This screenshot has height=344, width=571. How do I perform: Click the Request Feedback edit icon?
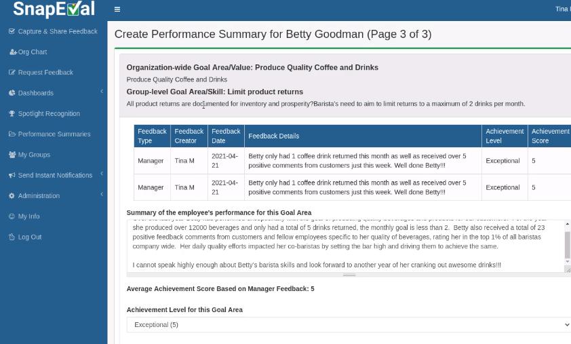coord(12,73)
